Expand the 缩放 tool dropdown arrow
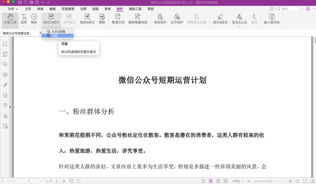This screenshot has width=316, height=184. point(34,26)
